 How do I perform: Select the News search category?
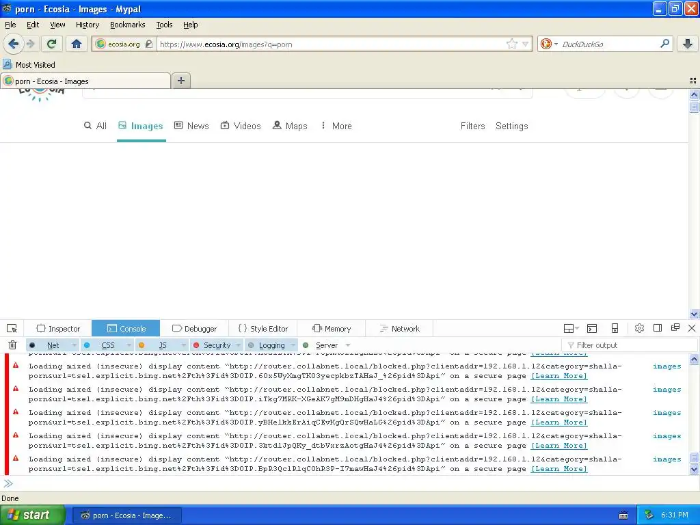click(x=191, y=126)
